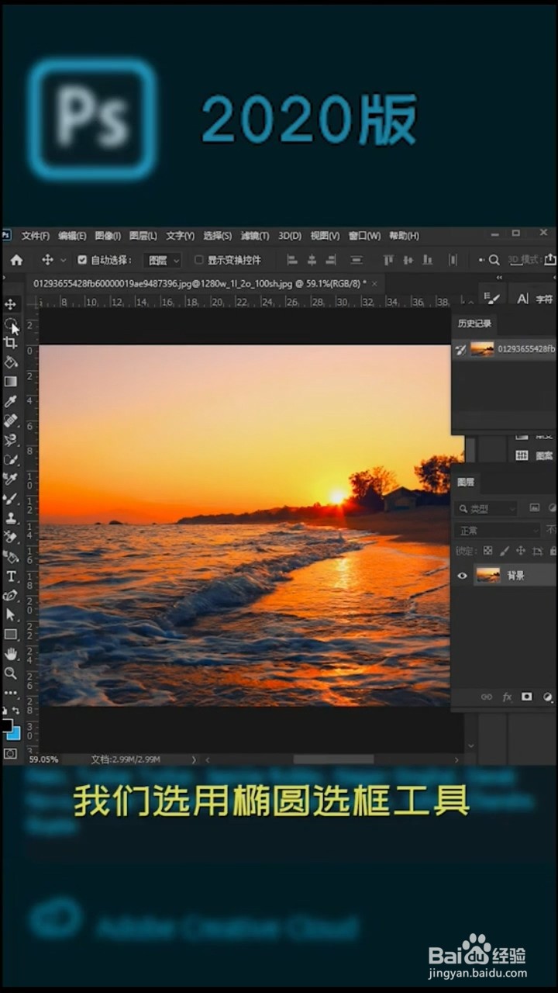This screenshot has height=993, width=558.
Task: Select the Path Selection arrow tool
Action: tap(11, 614)
